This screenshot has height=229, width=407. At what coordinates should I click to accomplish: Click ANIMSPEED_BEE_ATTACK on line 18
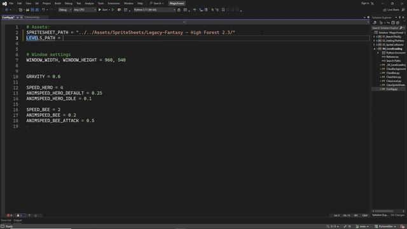pyautogui.click(x=52, y=121)
